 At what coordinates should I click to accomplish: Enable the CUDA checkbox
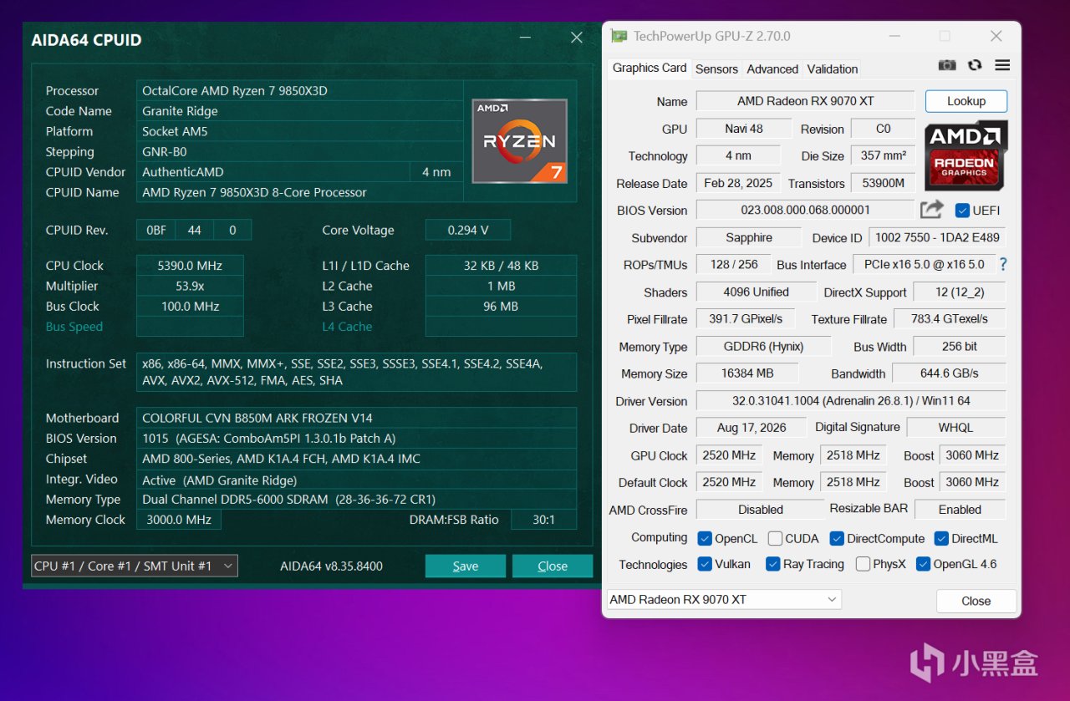tap(776, 538)
